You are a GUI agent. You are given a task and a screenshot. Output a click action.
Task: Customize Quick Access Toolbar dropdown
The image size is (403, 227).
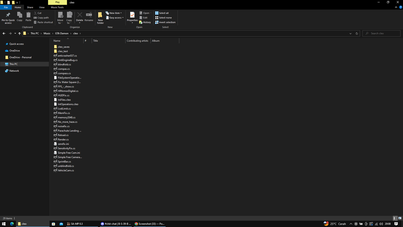17,2
